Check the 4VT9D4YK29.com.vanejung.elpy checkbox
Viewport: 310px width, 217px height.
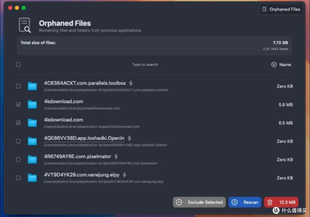[x=18, y=178]
